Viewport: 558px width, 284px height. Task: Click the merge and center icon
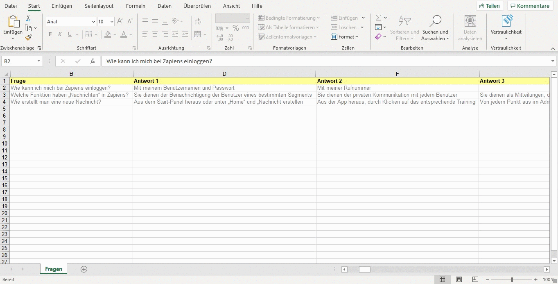click(198, 34)
